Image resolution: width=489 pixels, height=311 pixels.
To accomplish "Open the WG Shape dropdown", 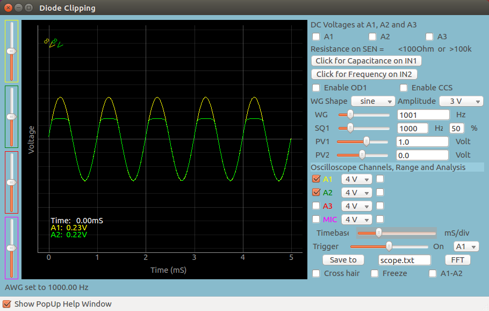I will pyautogui.click(x=373, y=101).
